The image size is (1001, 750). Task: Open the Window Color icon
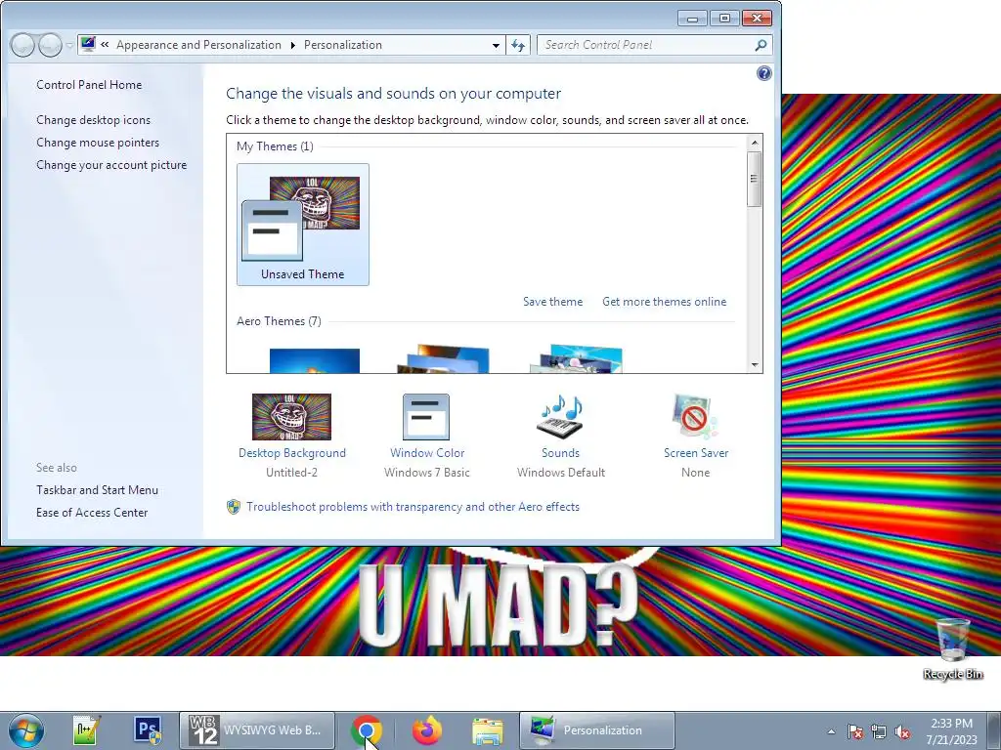pyautogui.click(x=426, y=416)
